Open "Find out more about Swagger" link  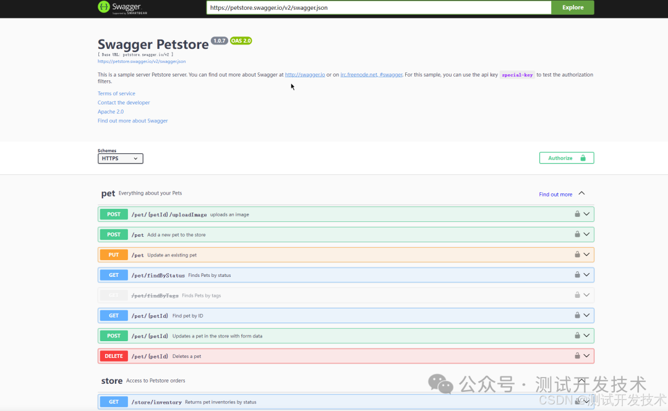pyautogui.click(x=132, y=121)
